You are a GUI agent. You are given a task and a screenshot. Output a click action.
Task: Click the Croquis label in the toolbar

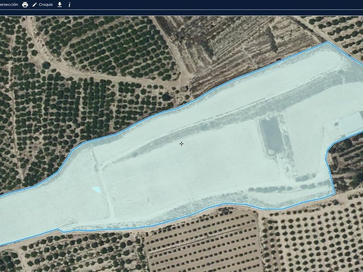46,5
